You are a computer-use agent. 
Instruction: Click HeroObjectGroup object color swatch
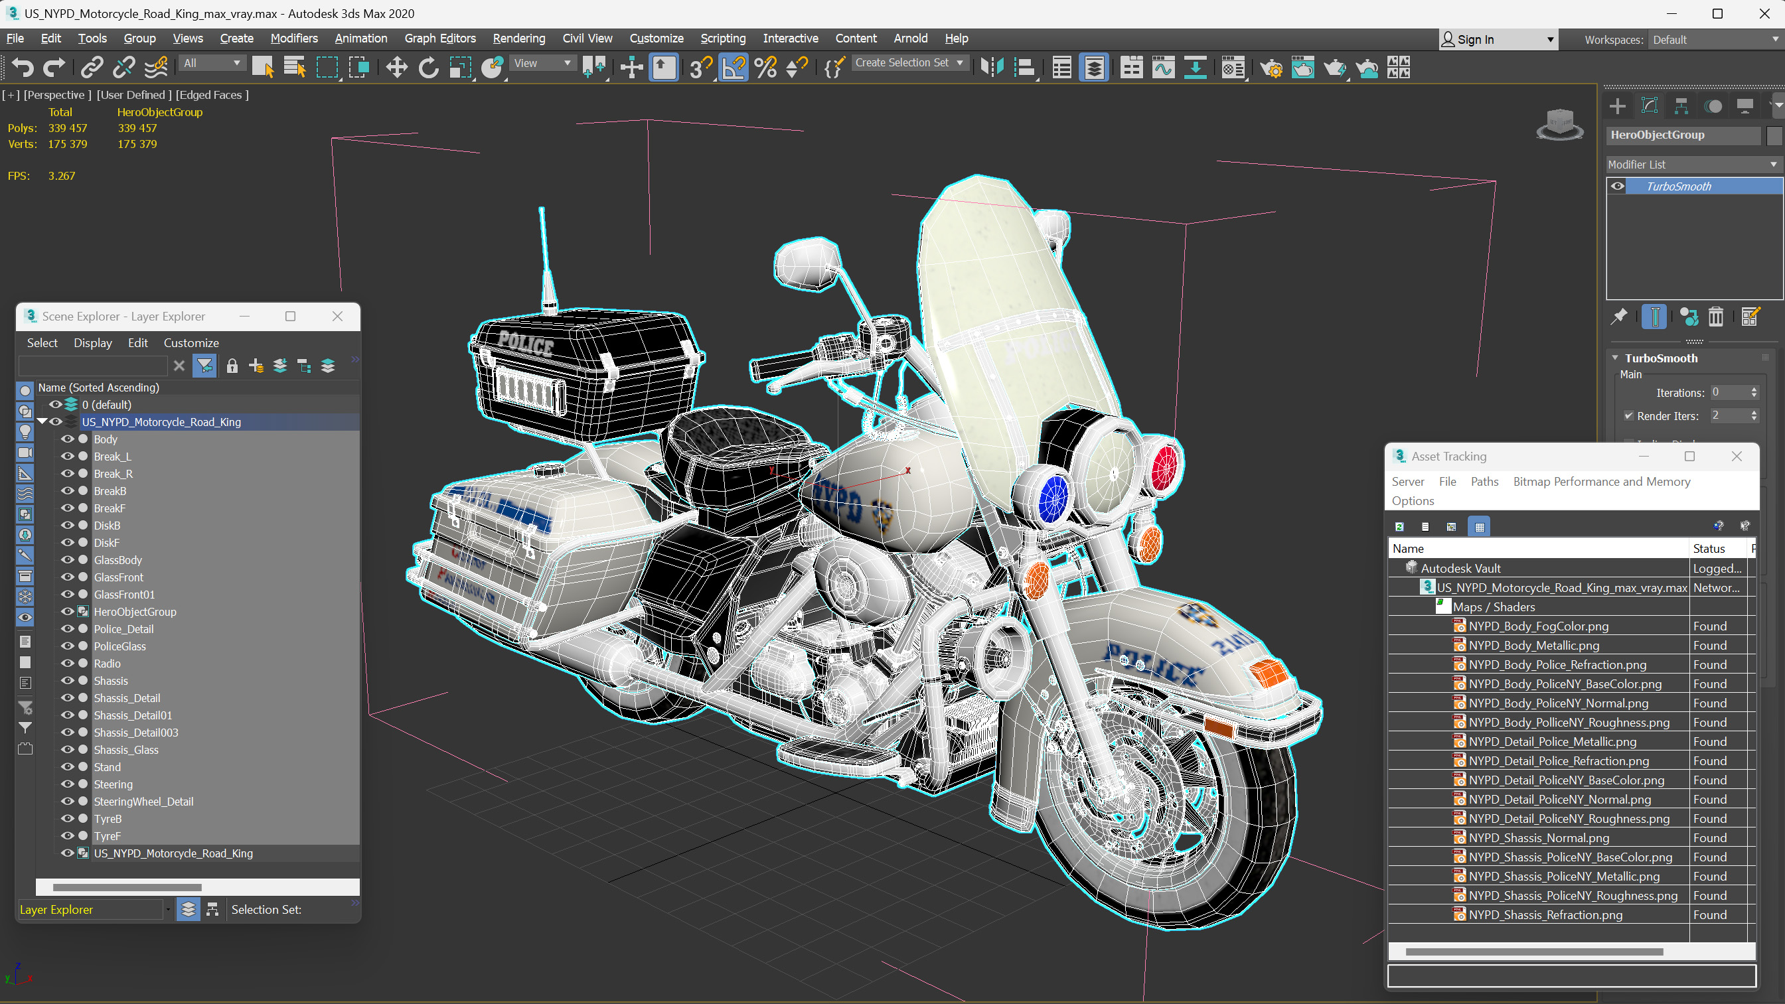[1774, 135]
